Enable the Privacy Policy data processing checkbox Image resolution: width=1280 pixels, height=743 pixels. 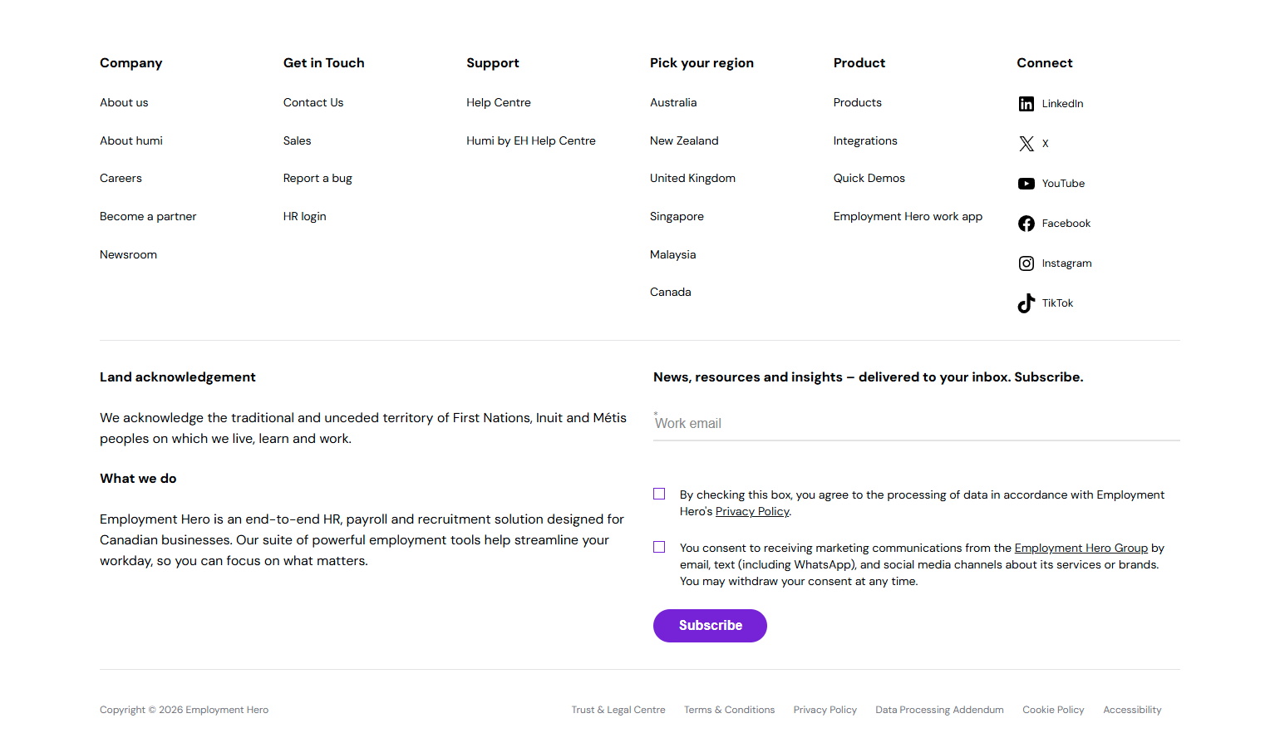coord(659,494)
